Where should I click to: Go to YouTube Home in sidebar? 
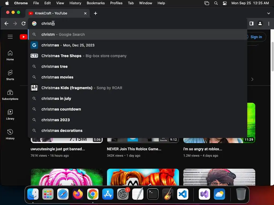[10, 56]
